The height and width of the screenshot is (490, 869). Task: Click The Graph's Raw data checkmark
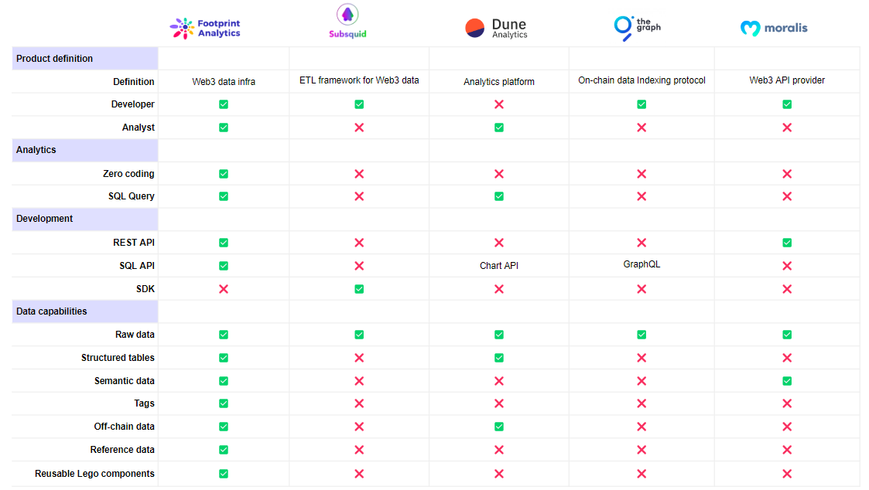pos(641,335)
